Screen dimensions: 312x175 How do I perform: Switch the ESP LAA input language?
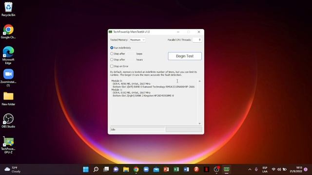(x=265, y=170)
